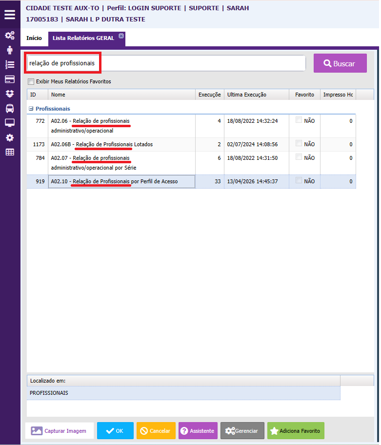Click the multiple gears sidebar icon
The height and width of the screenshot is (445, 381).
tap(10, 36)
